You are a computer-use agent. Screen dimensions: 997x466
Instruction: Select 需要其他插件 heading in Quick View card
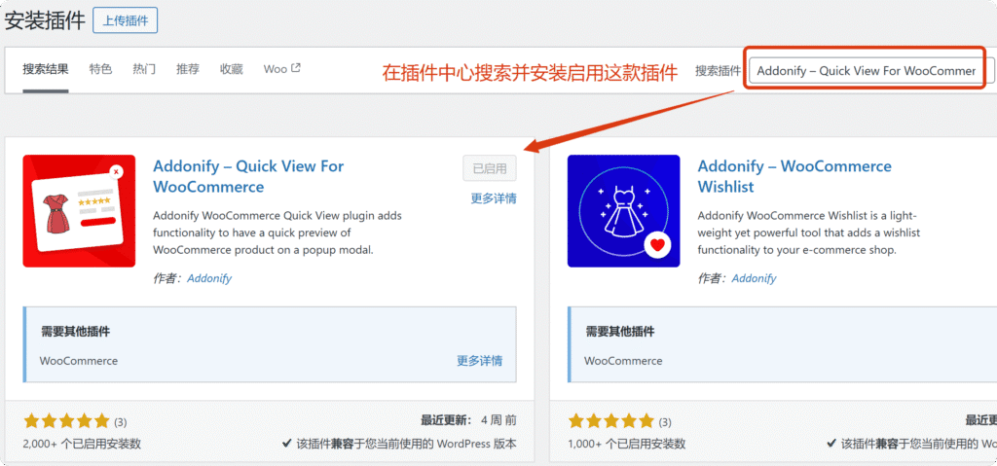pyautogui.click(x=76, y=331)
